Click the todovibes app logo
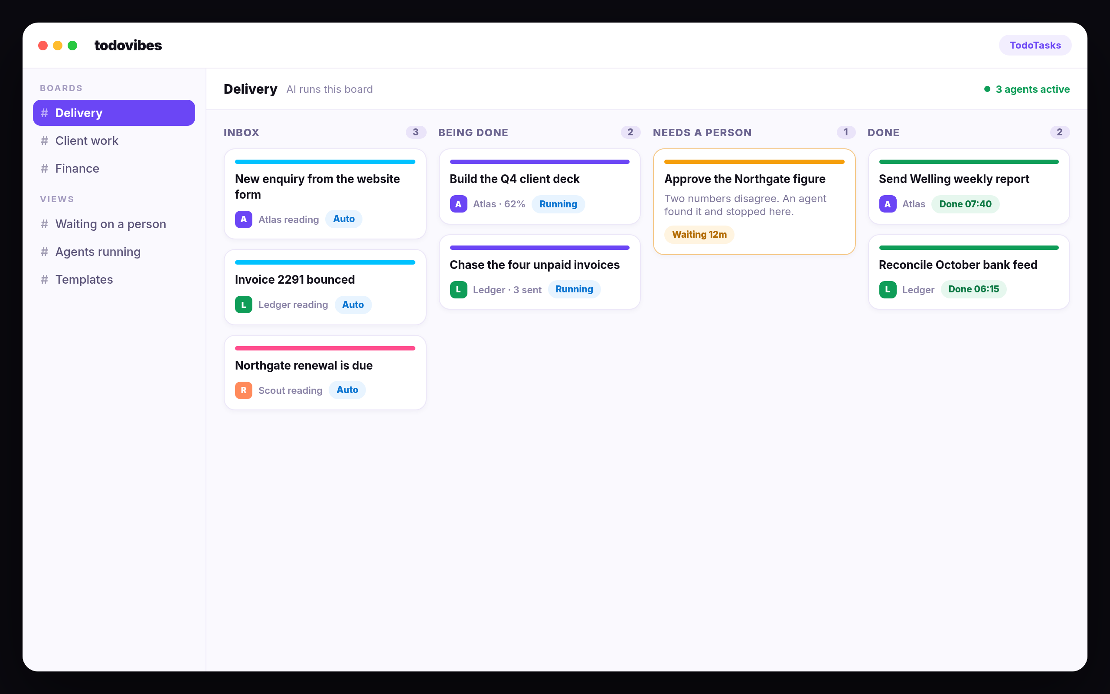Viewport: 1110px width, 694px height. click(128, 46)
